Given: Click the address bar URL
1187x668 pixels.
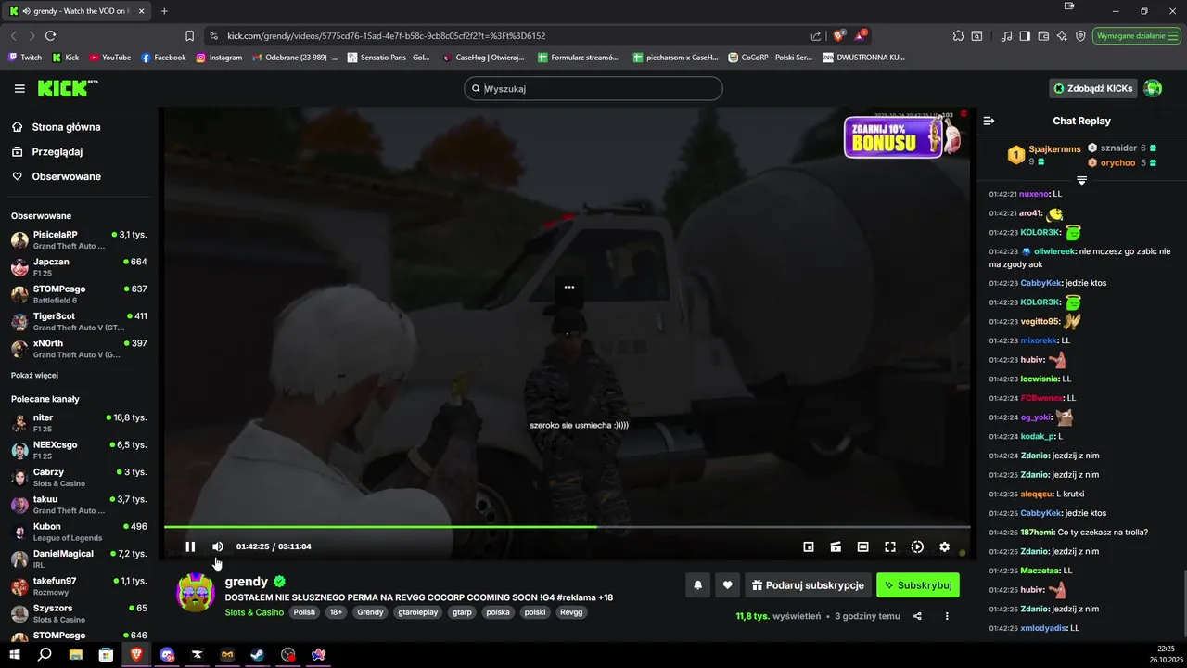Looking at the screenshot, I should (x=387, y=35).
